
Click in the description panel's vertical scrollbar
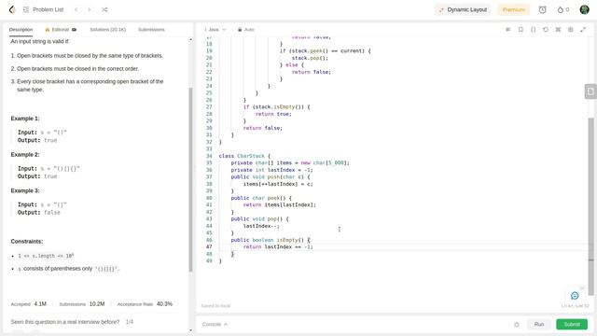click(x=190, y=179)
